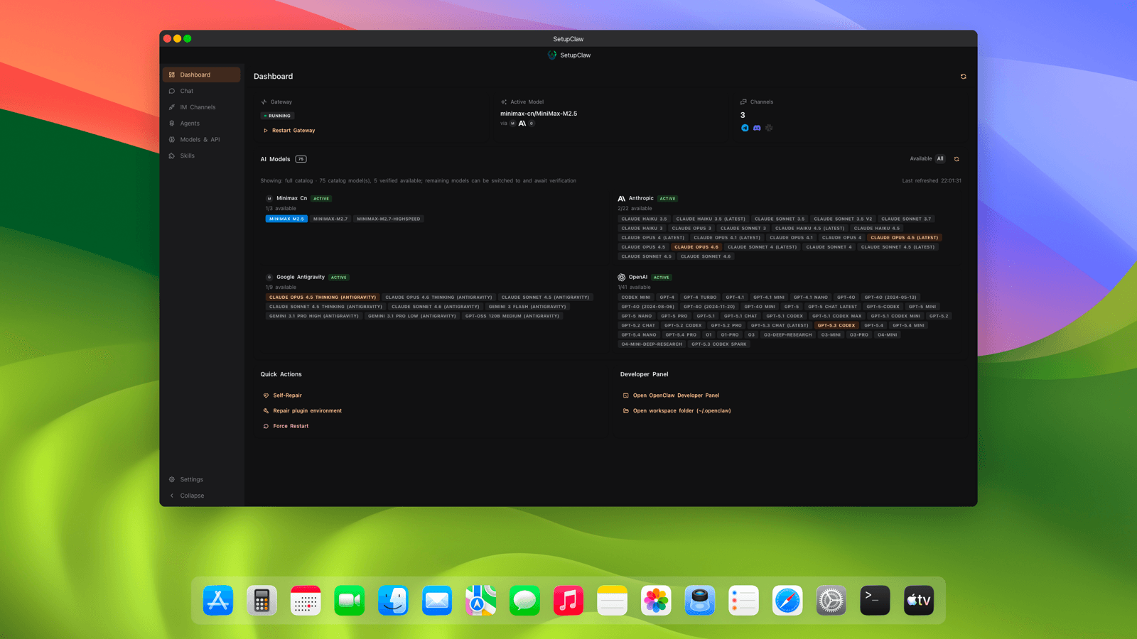
Task: Select the CLAUDE OPUS 4.6 chip
Action: coord(696,247)
